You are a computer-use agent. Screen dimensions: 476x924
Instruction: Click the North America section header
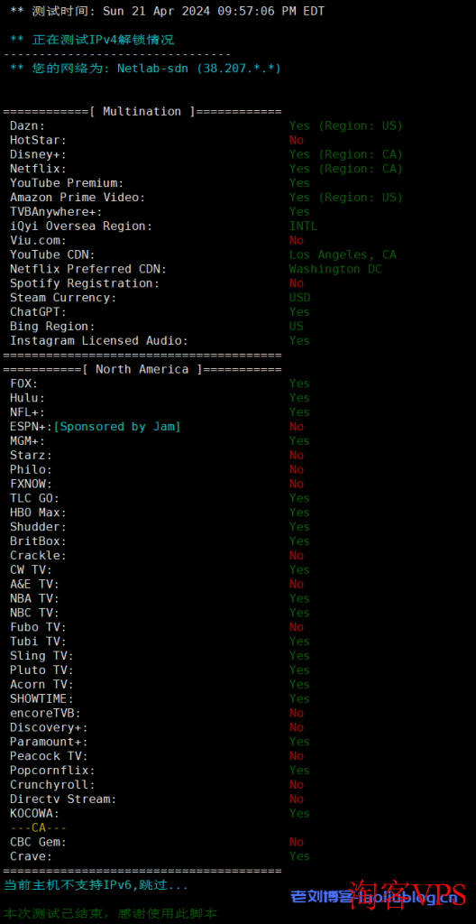point(142,369)
